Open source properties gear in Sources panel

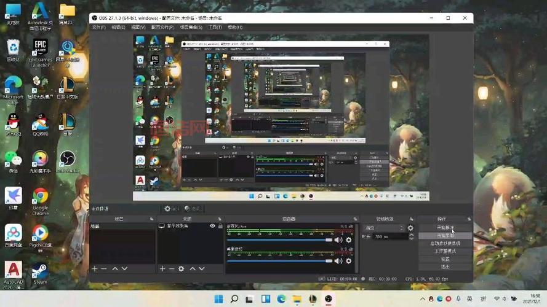pos(181,268)
